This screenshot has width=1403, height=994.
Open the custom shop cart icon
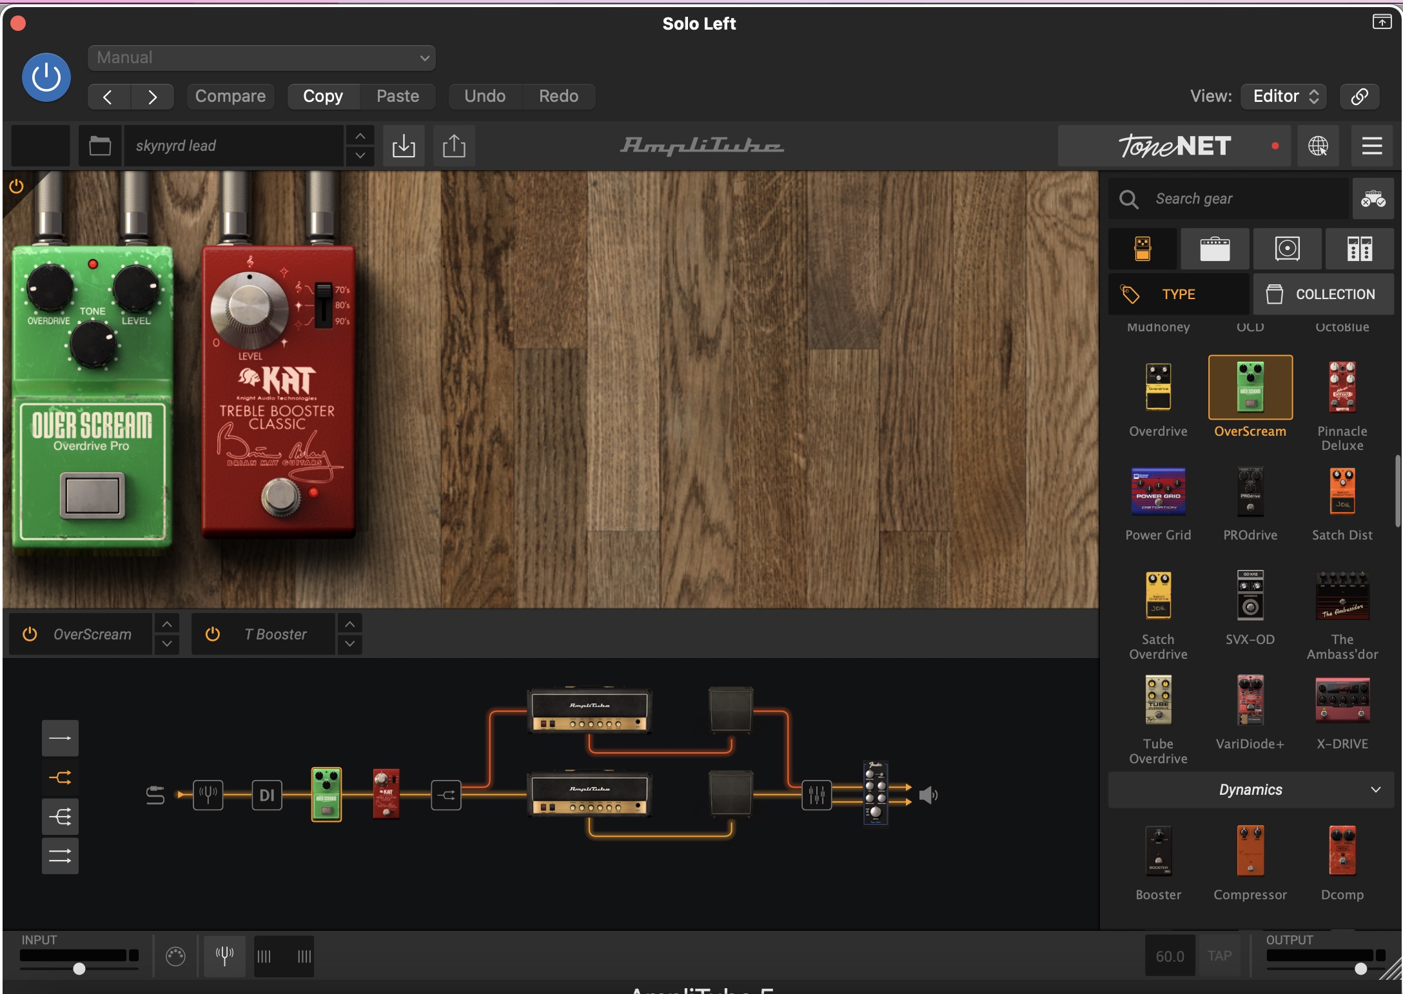(1373, 199)
